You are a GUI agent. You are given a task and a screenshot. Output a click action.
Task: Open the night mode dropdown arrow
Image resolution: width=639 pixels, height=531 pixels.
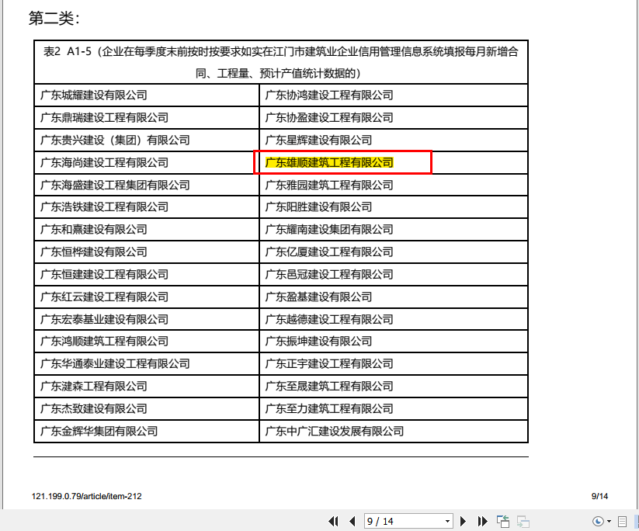coord(609,521)
